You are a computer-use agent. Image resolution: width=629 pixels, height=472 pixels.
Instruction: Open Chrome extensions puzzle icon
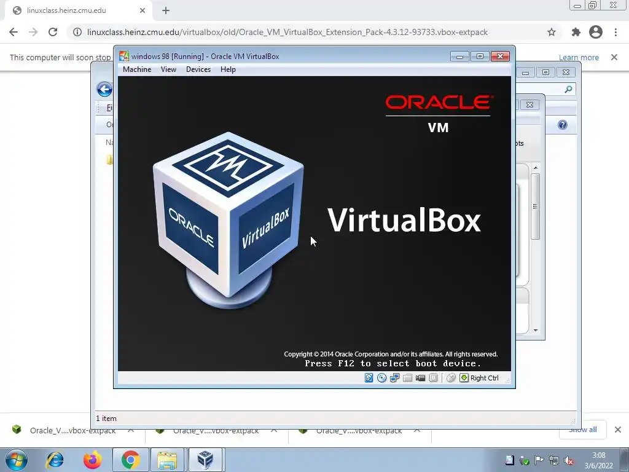(x=576, y=32)
